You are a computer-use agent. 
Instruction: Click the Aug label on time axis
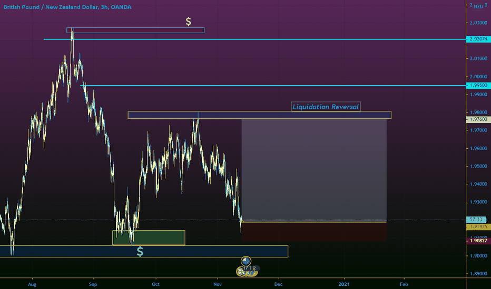pos(32,284)
